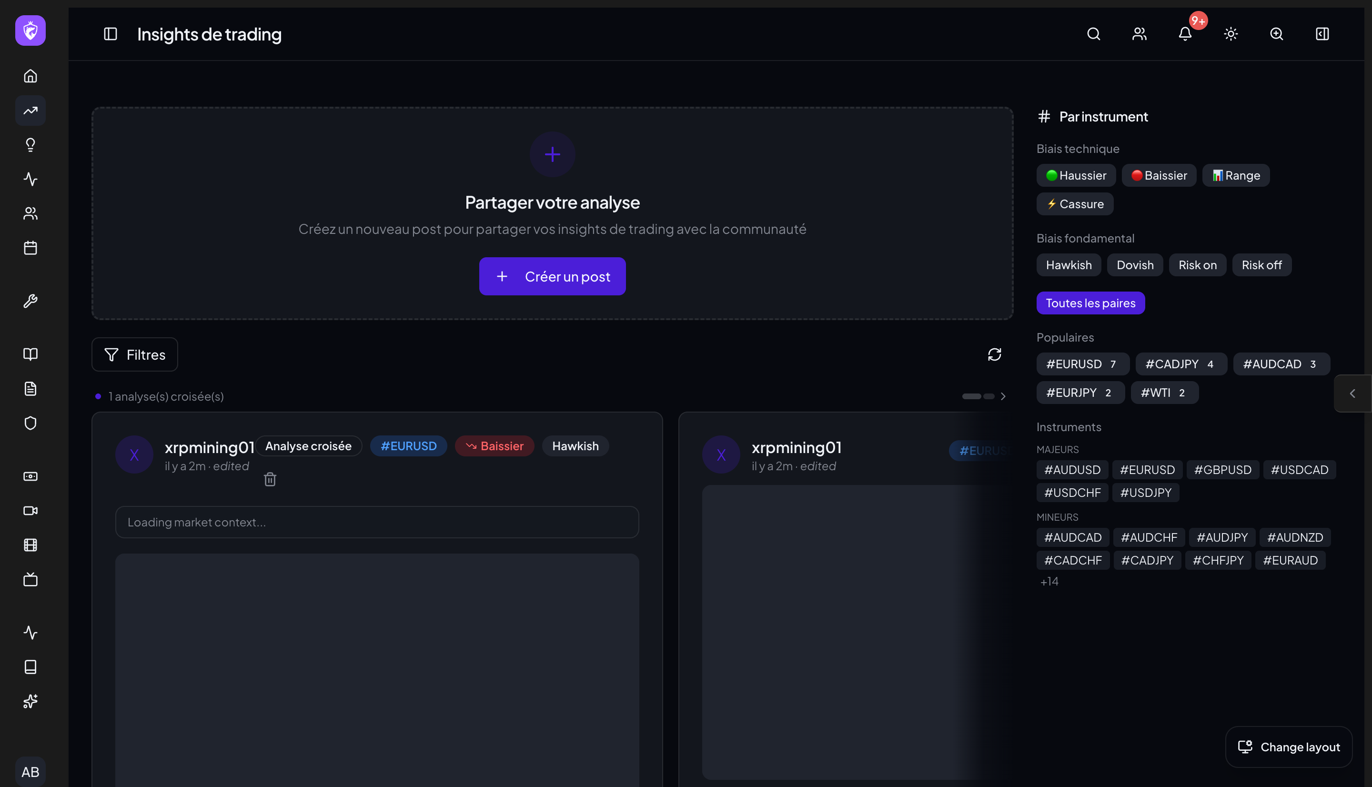Filter by Baissier technical bias in sidebar
Viewport: 1372px width, 787px height.
tap(1159, 175)
